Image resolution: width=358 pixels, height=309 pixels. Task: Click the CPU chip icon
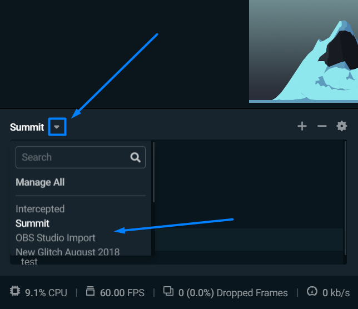tap(15, 291)
